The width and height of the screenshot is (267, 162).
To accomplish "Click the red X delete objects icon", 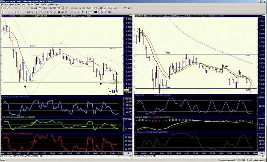I will coord(109,12).
